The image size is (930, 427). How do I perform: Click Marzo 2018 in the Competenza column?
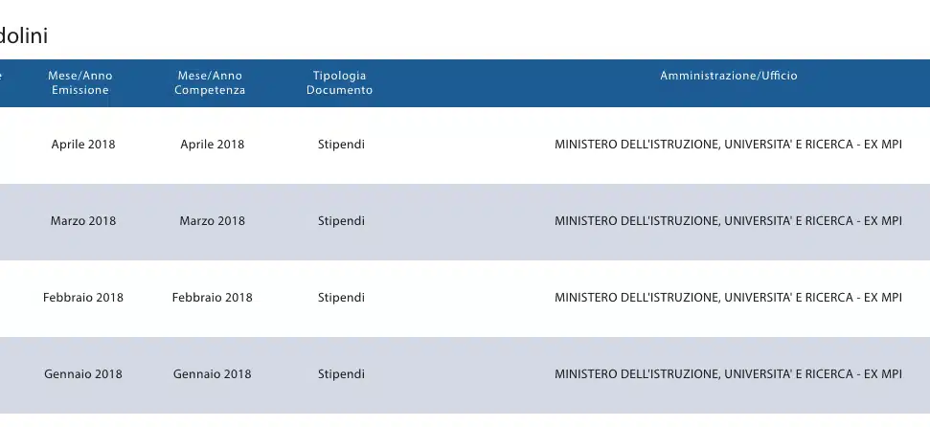(212, 221)
